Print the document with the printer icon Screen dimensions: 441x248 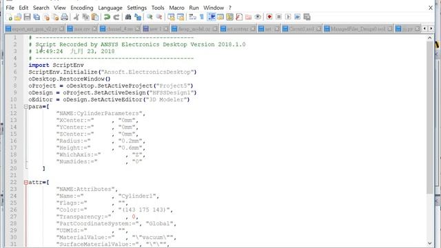tap(65, 17)
